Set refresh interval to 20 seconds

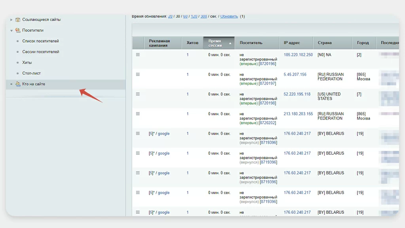pyautogui.click(x=170, y=16)
